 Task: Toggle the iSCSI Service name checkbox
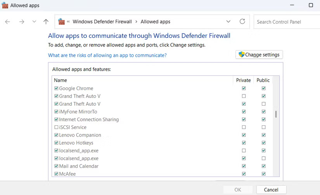[x=57, y=127]
